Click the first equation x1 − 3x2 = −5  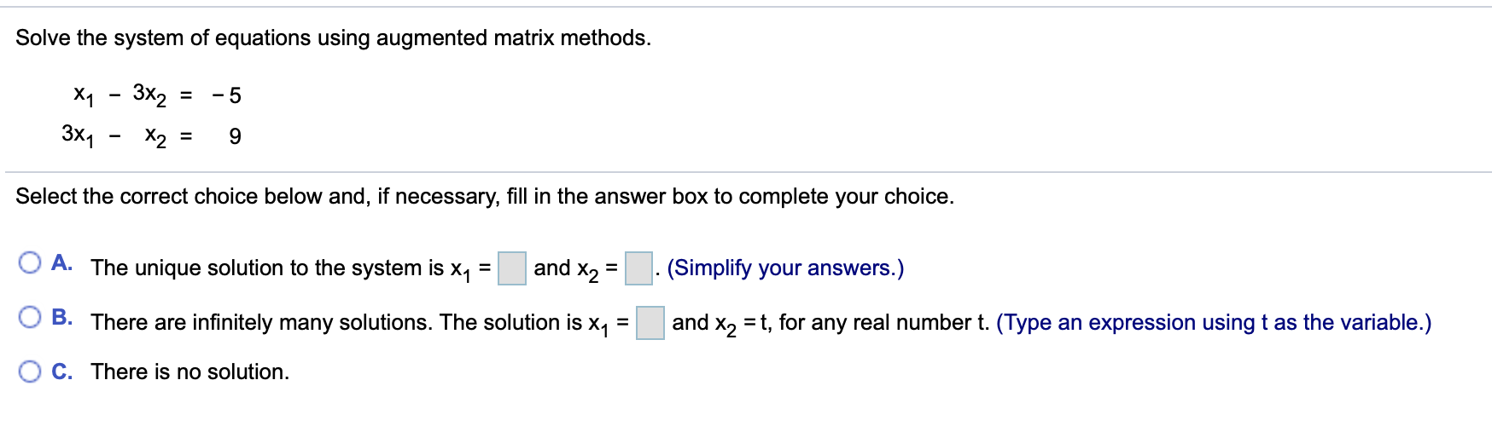tap(157, 95)
